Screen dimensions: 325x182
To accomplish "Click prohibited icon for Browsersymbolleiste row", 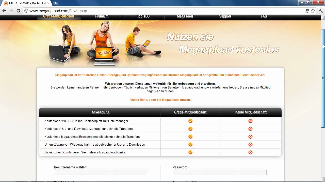I will [250, 137].
